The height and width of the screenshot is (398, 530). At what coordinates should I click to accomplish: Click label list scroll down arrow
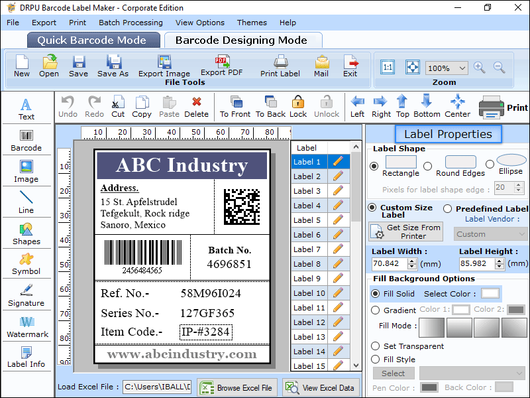(x=356, y=365)
